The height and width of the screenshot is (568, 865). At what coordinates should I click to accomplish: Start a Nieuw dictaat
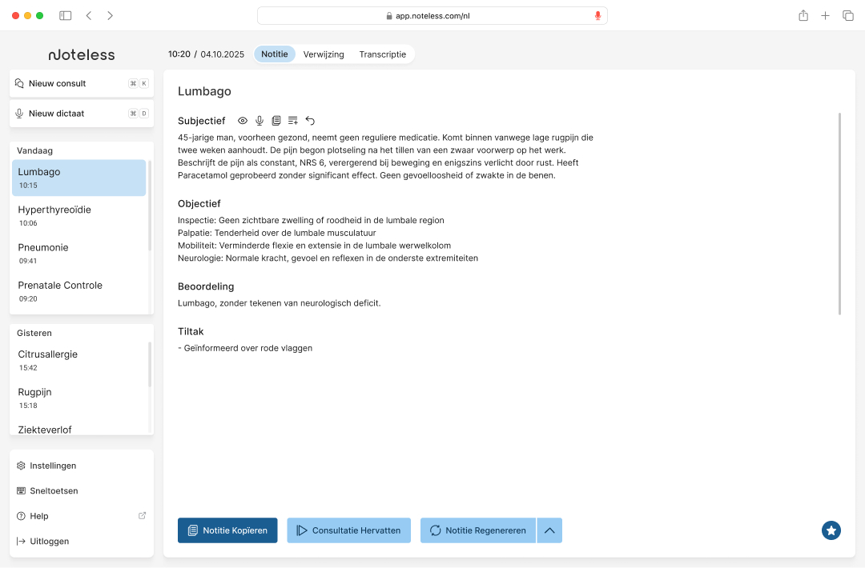[x=82, y=114]
